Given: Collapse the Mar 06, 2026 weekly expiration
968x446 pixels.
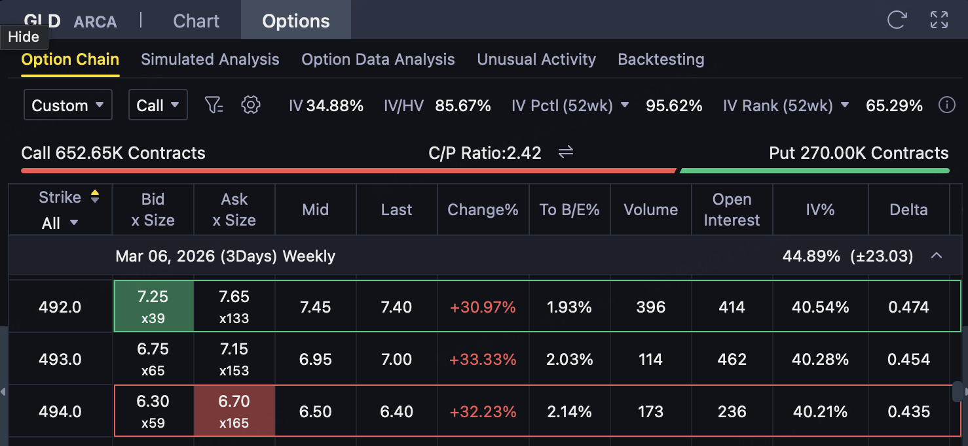Looking at the screenshot, I should click(937, 256).
